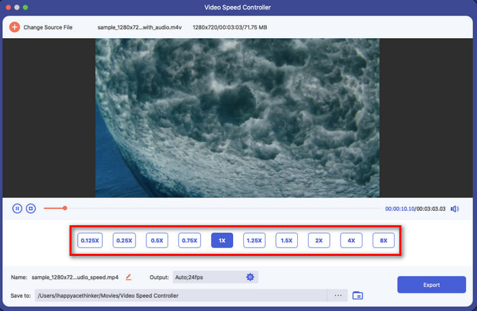Click the Export button
This screenshot has width=477, height=311.
(431, 284)
